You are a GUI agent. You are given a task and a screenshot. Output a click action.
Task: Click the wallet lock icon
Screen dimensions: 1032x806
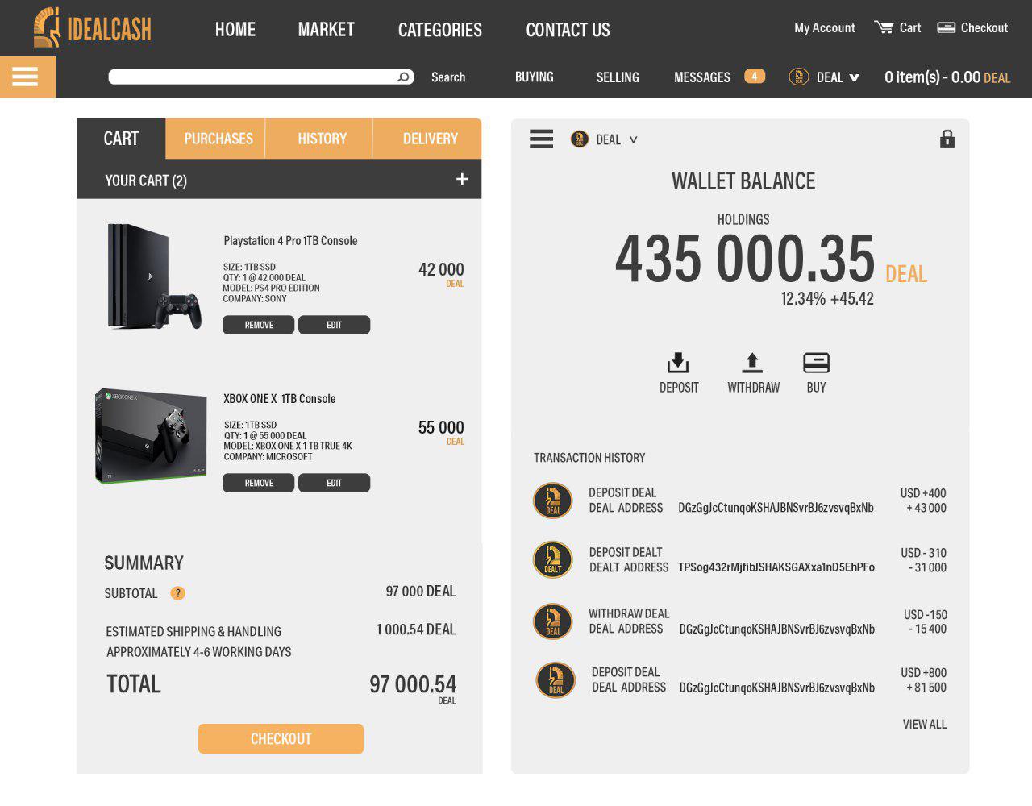click(x=947, y=139)
